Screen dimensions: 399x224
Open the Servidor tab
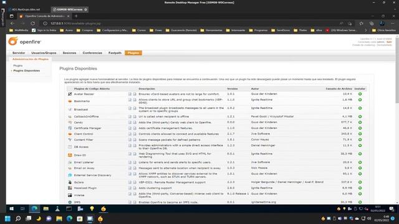tap(19, 53)
